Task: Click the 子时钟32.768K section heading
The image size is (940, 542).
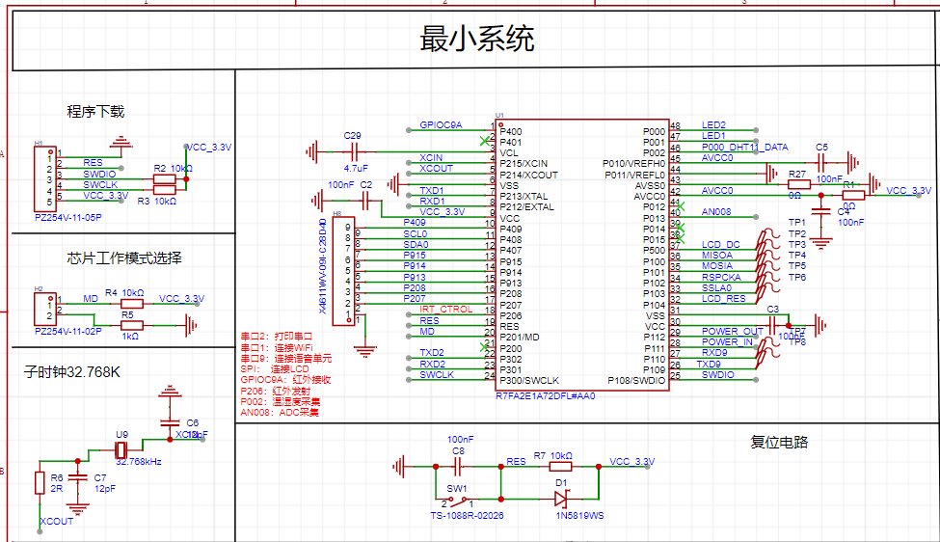Action: pos(72,372)
